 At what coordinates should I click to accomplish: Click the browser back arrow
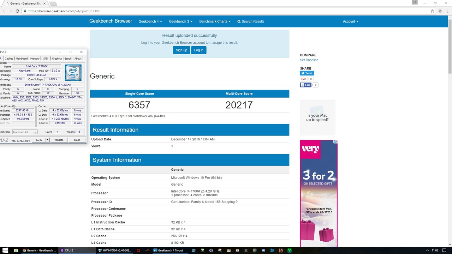4,11
